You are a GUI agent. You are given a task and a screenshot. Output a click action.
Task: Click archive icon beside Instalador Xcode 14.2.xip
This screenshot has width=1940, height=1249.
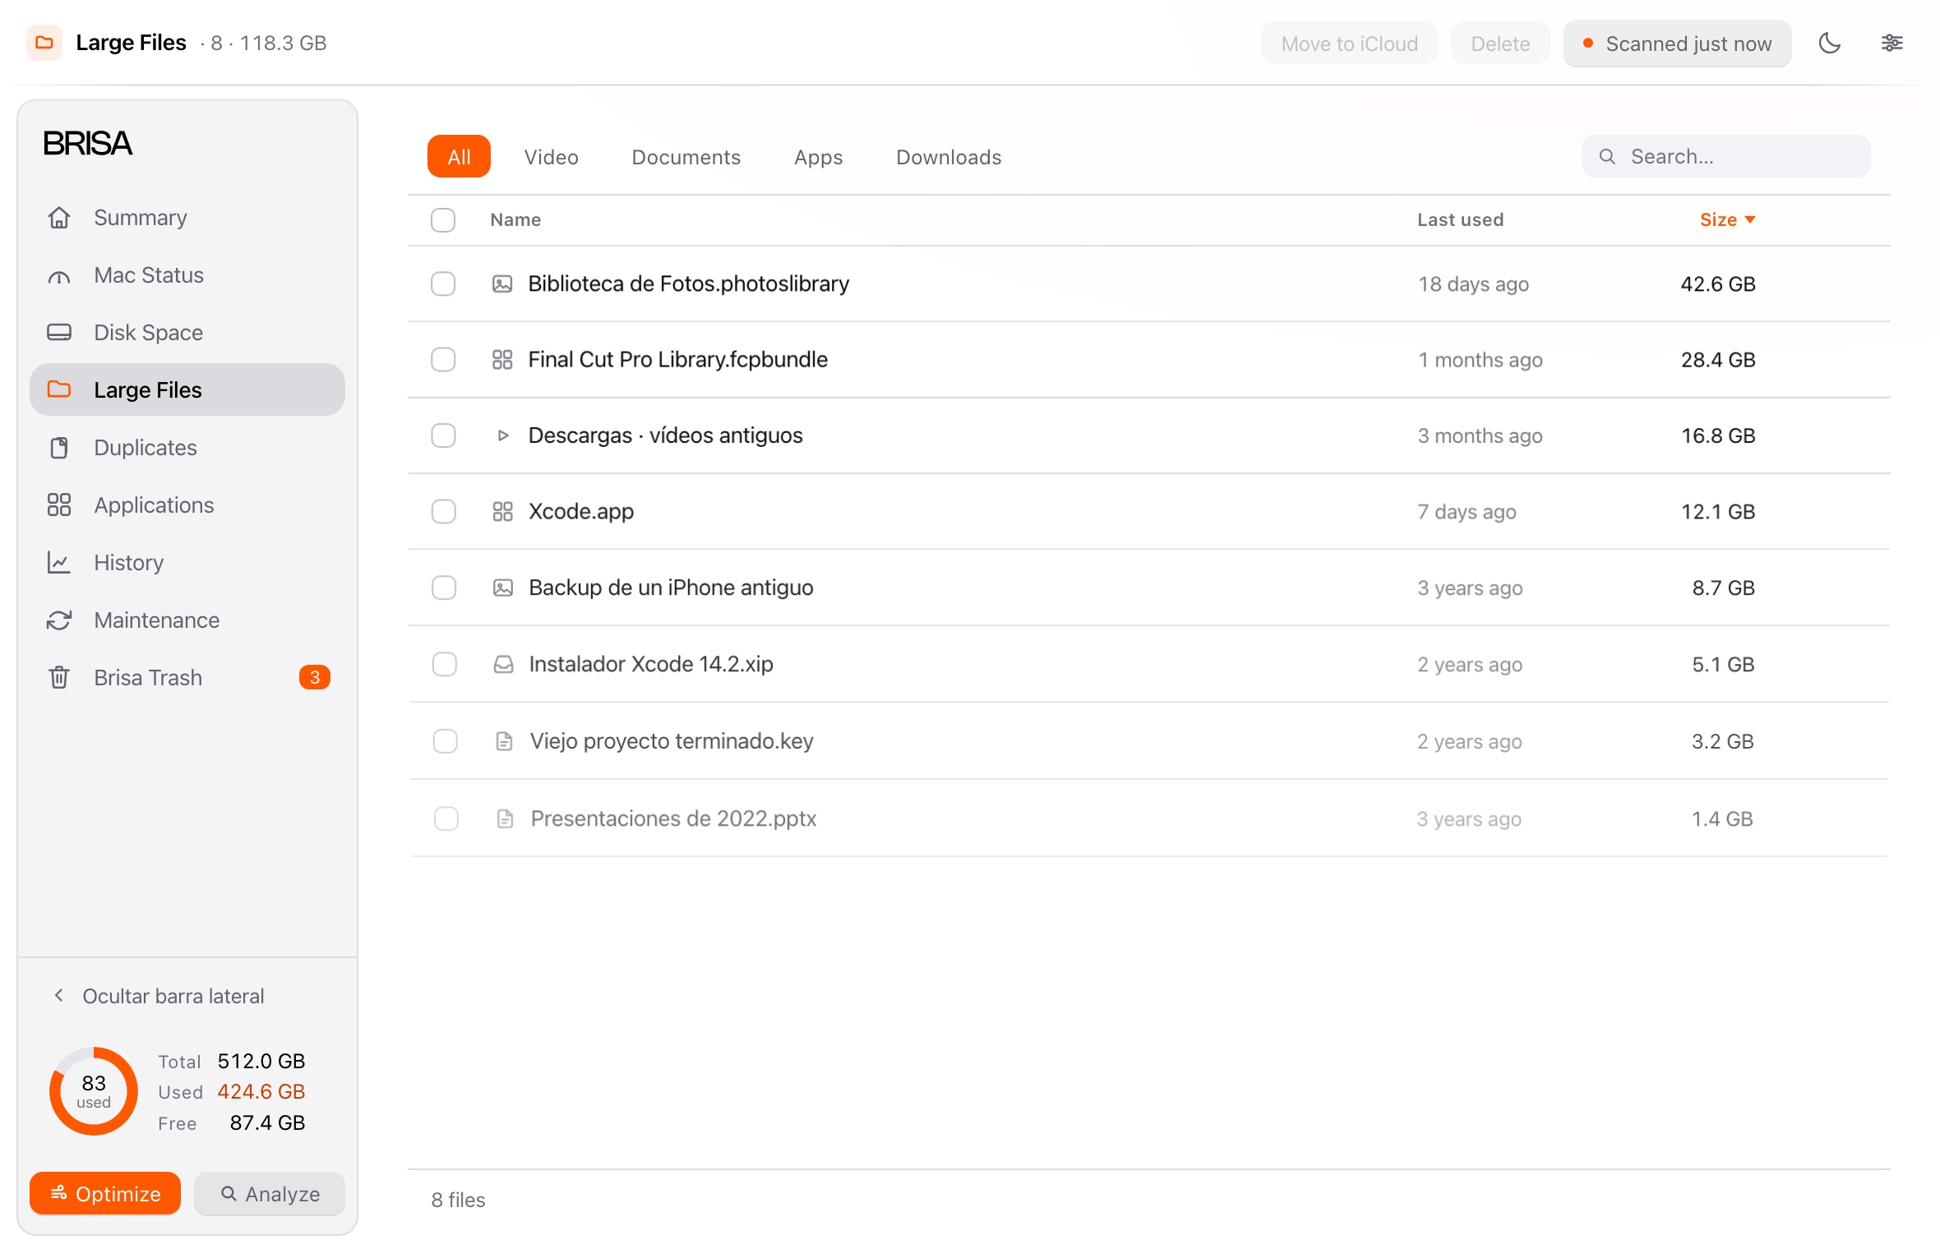[x=503, y=665]
